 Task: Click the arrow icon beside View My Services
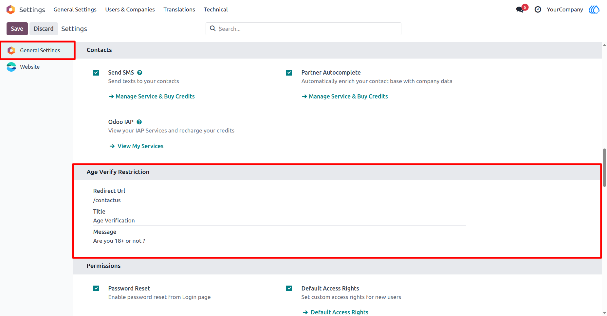coord(112,146)
